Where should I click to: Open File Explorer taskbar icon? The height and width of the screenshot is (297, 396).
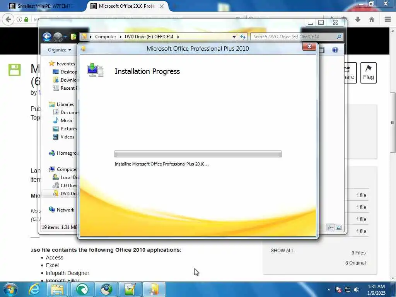pos(57,289)
